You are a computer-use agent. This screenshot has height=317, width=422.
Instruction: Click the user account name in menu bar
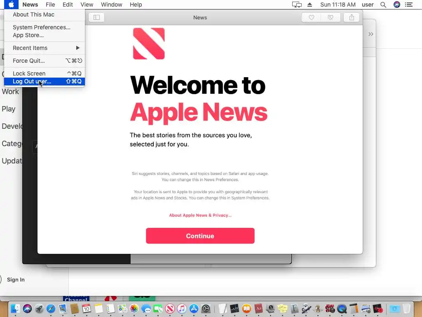coord(368,5)
